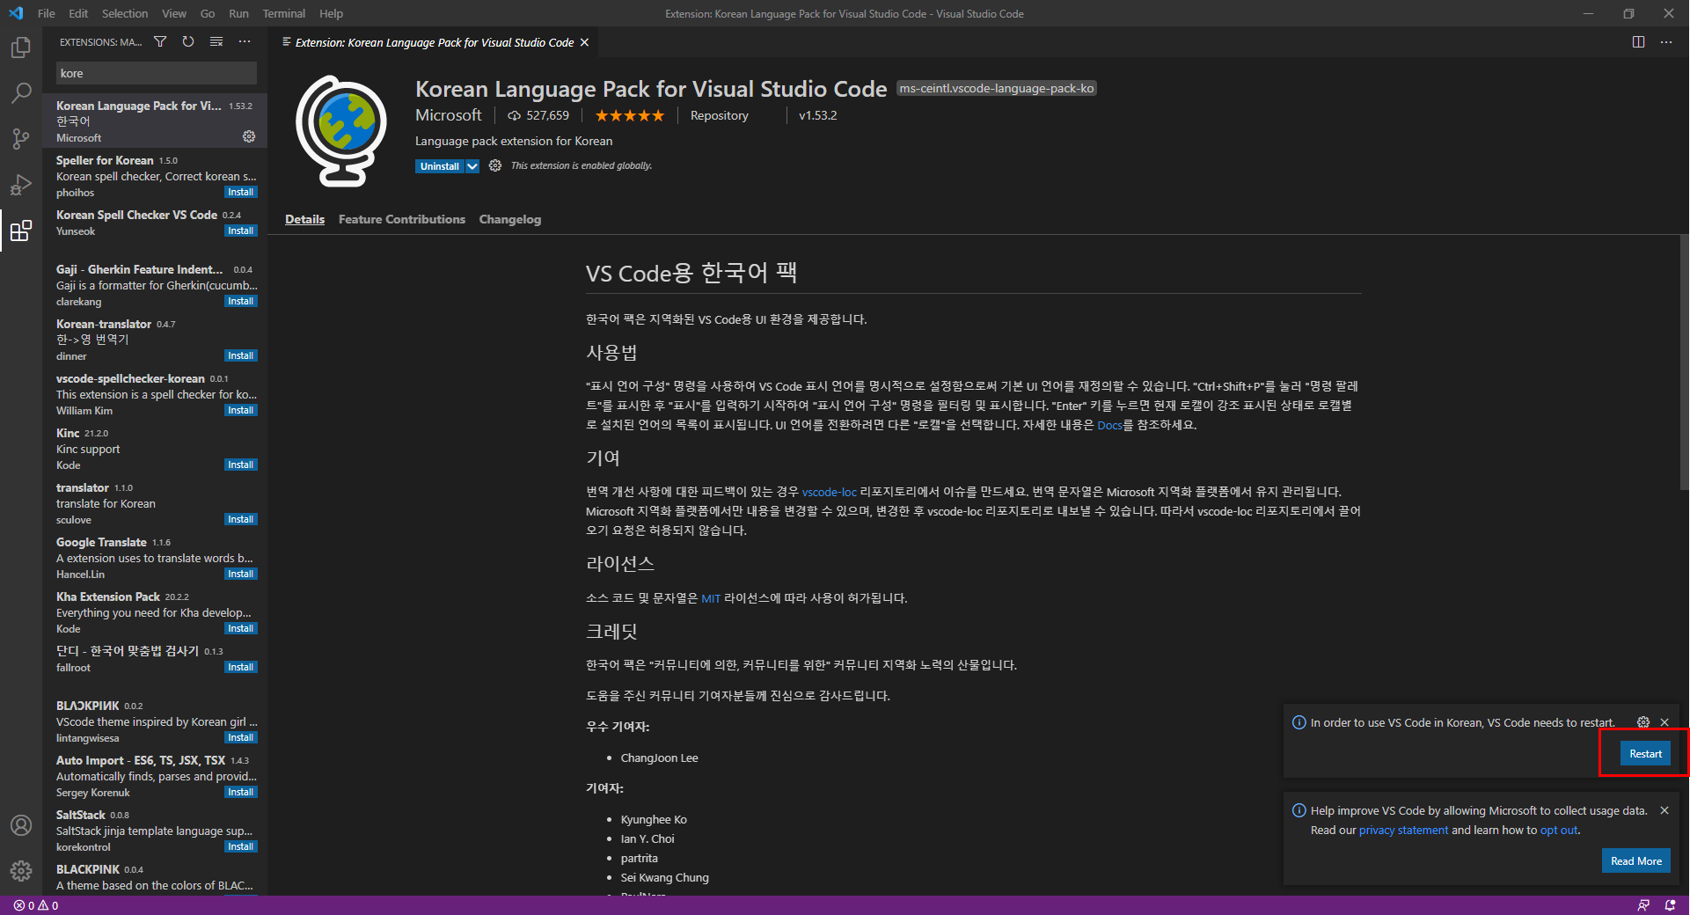This screenshot has width=1690, height=915.
Task: Open the Edit menu
Action: [x=78, y=13]
